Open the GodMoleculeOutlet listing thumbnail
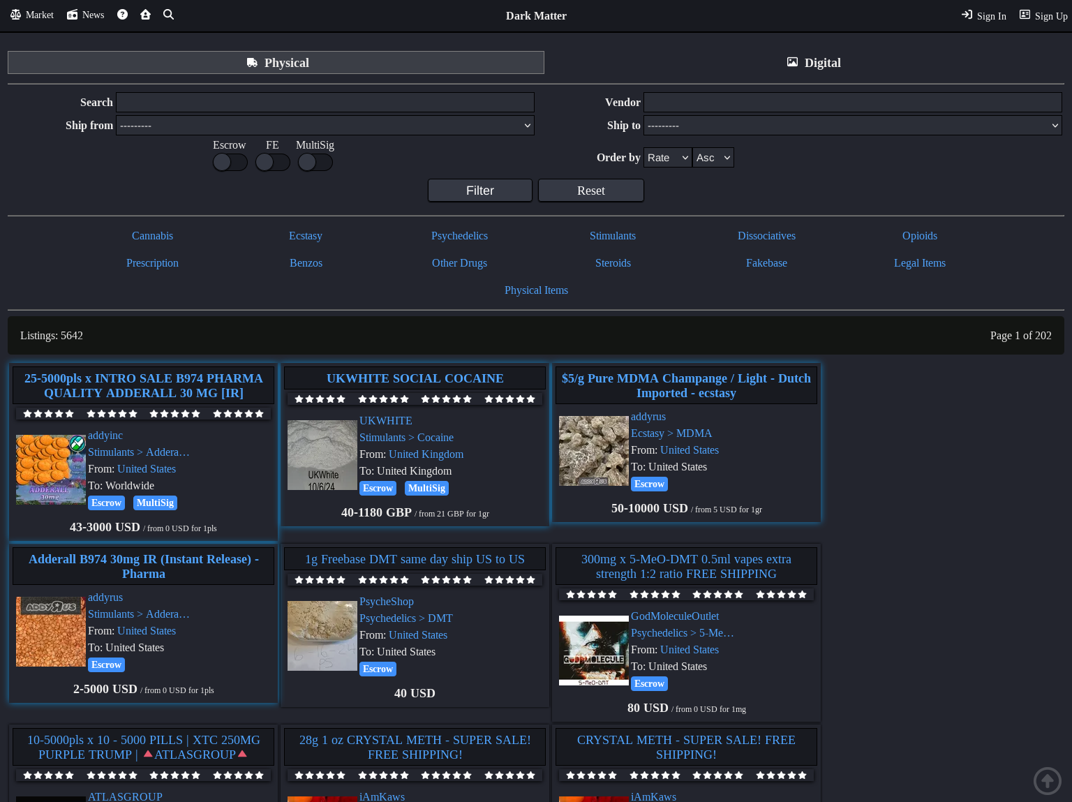 (x=594, y=651)
